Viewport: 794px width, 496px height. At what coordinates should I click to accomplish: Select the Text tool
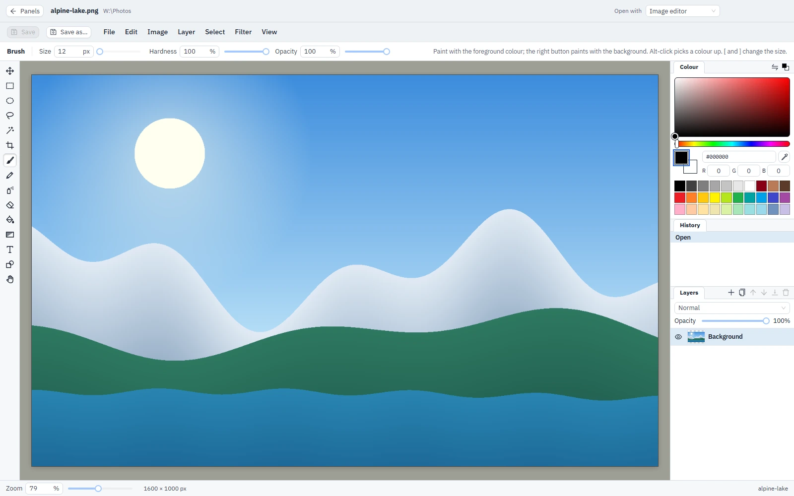[x=10, y=249]
